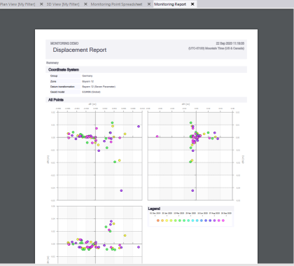Select the All Points section heading

tap(56, 99)
